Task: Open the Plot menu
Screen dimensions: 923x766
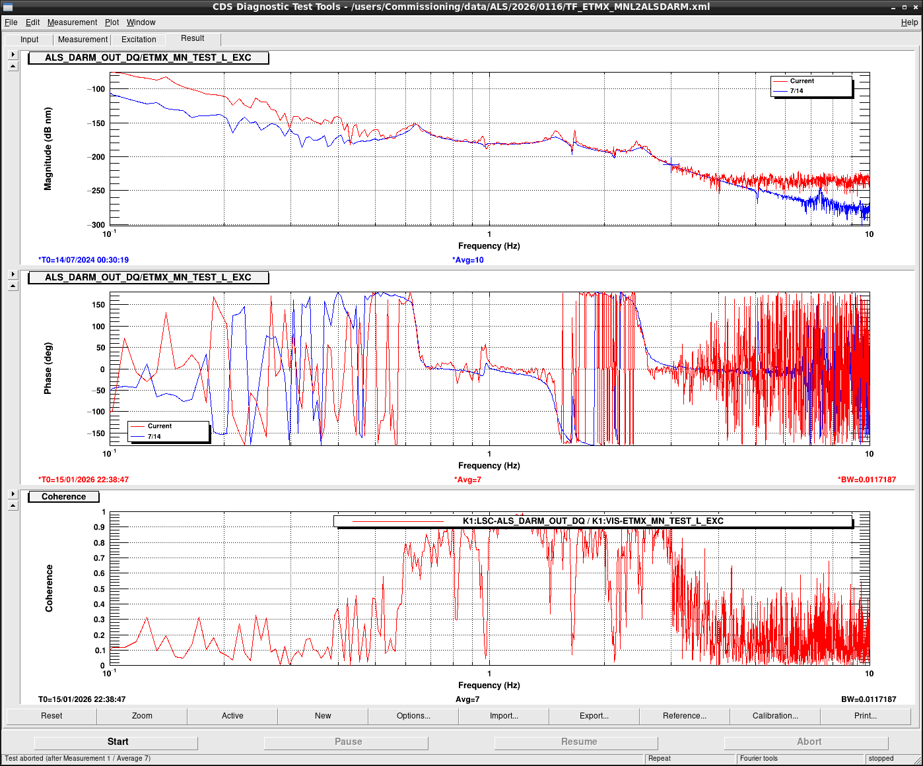Action: (112, 22)
